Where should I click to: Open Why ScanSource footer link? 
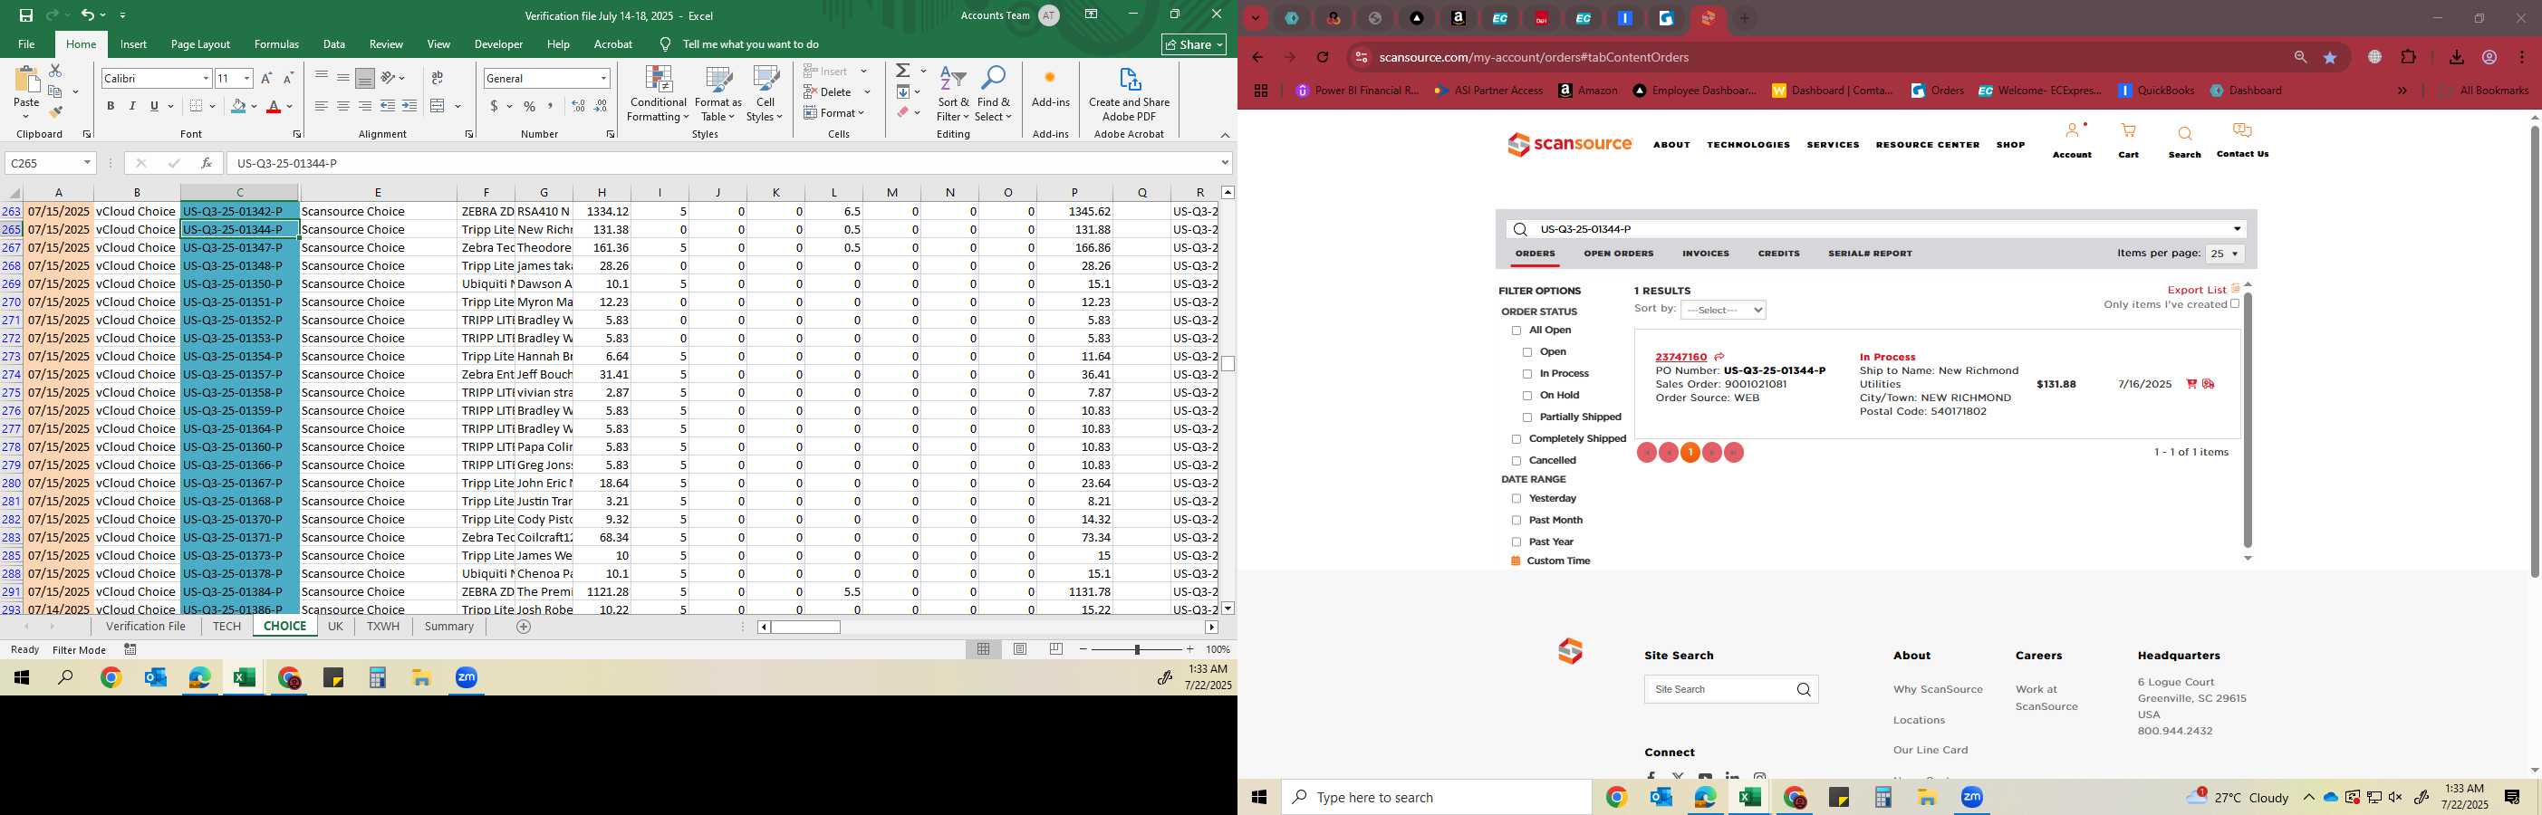[x=1937, y=690]
